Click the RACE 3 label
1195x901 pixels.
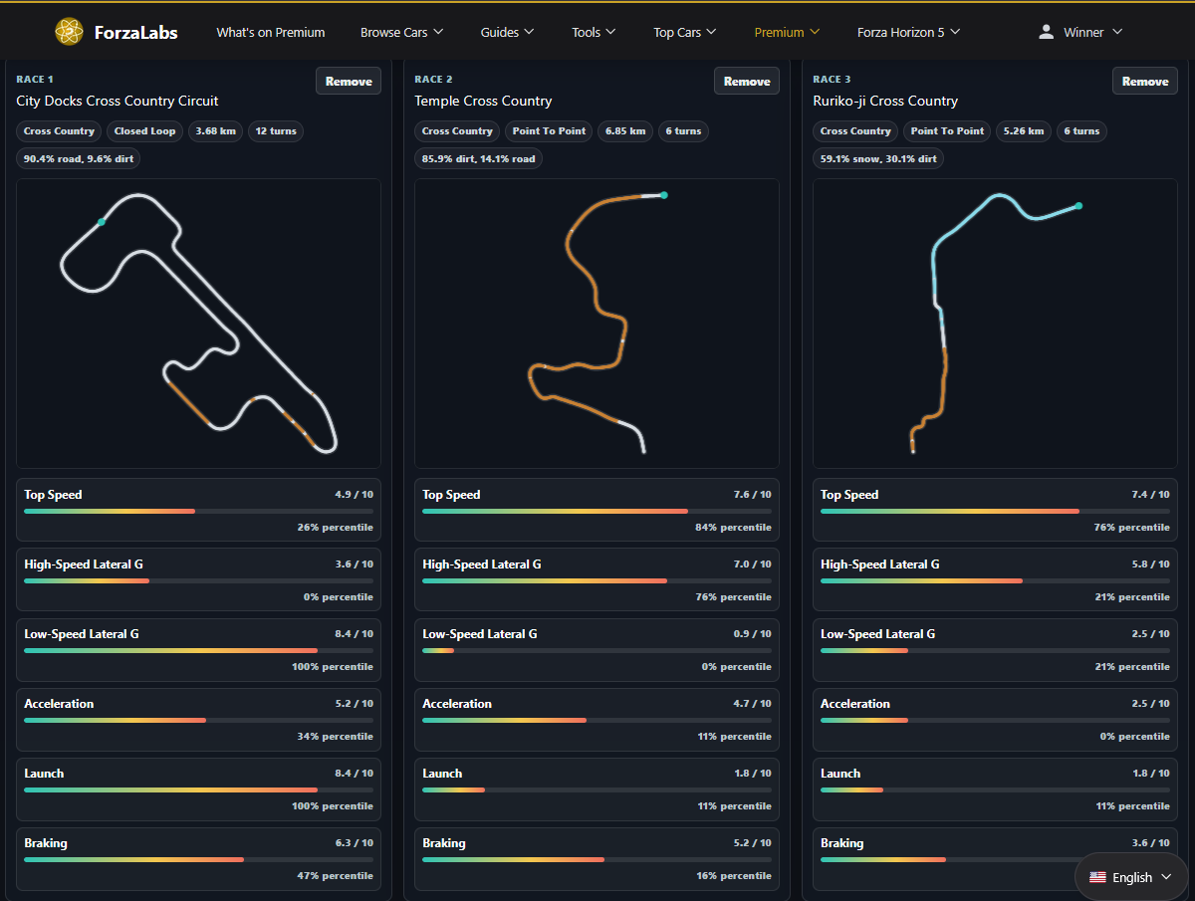tap(833, 79)
